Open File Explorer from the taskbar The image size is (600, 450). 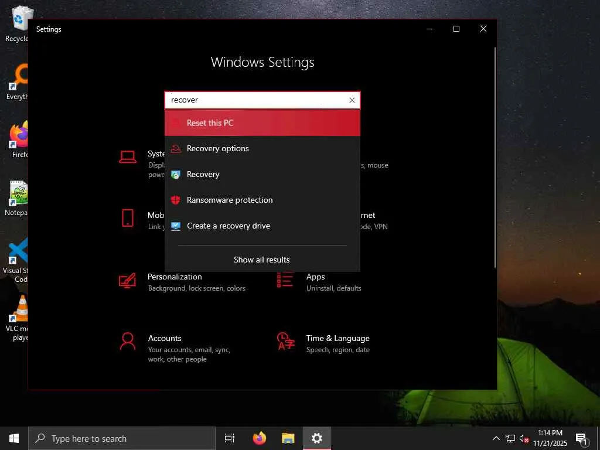(x=288, y=438)
